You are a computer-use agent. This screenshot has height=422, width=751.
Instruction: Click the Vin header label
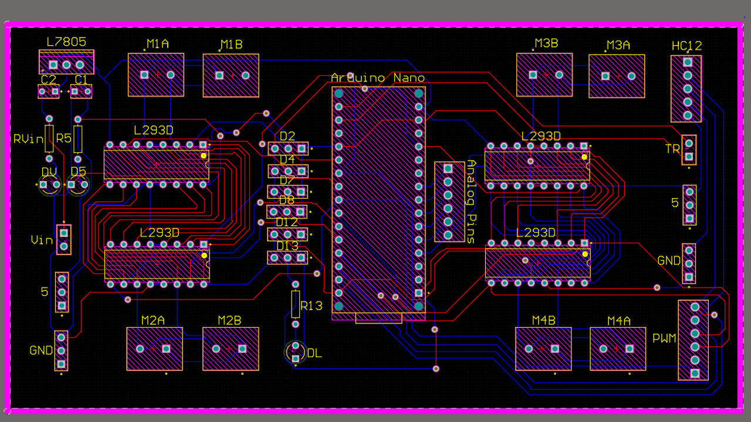pyautogui.click(x=41, y=240)
